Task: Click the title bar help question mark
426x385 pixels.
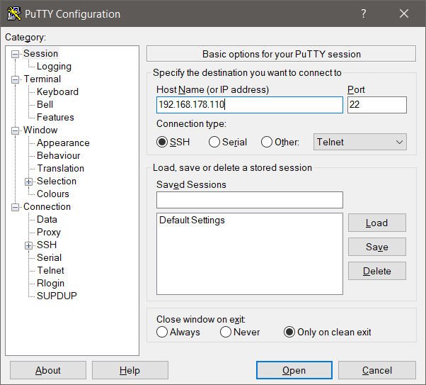Action: point(364,13)
